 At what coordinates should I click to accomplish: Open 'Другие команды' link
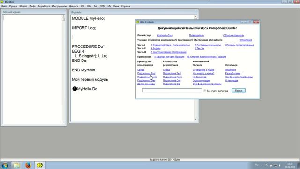(x=146, y=84)
